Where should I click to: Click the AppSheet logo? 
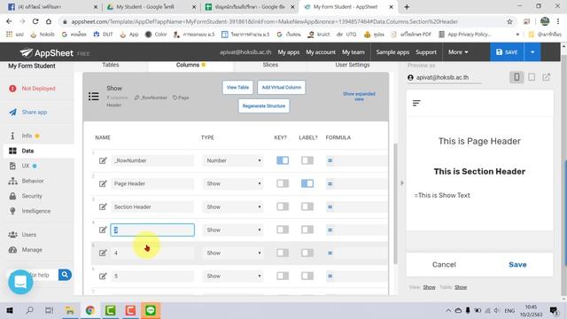[x=46, y=53]
